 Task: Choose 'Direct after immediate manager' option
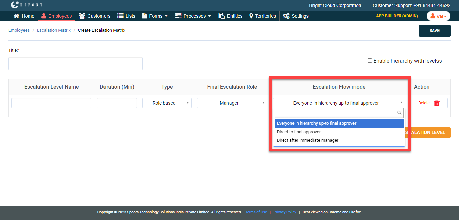click(x=307, y=140)
